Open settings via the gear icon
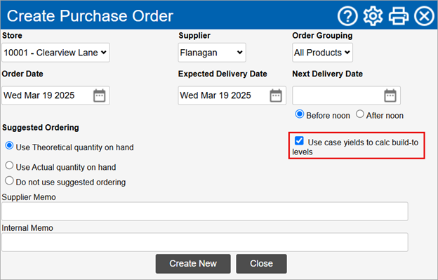 373,16
